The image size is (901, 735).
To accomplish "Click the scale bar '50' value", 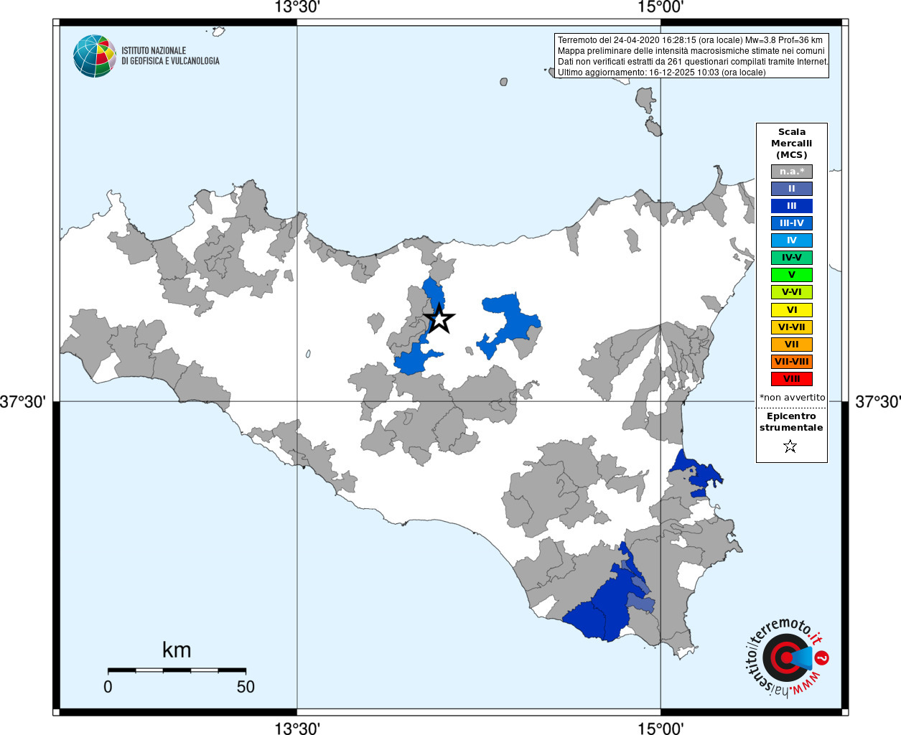I will coord(246,687).
